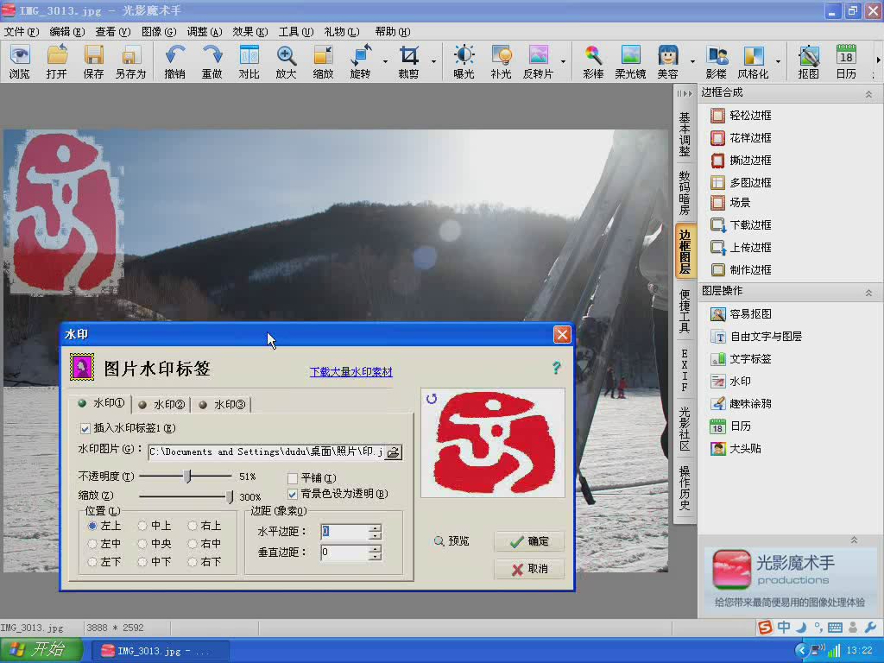
Task: Open 趣味涂鸦 doodle tool
Action: 741,404
